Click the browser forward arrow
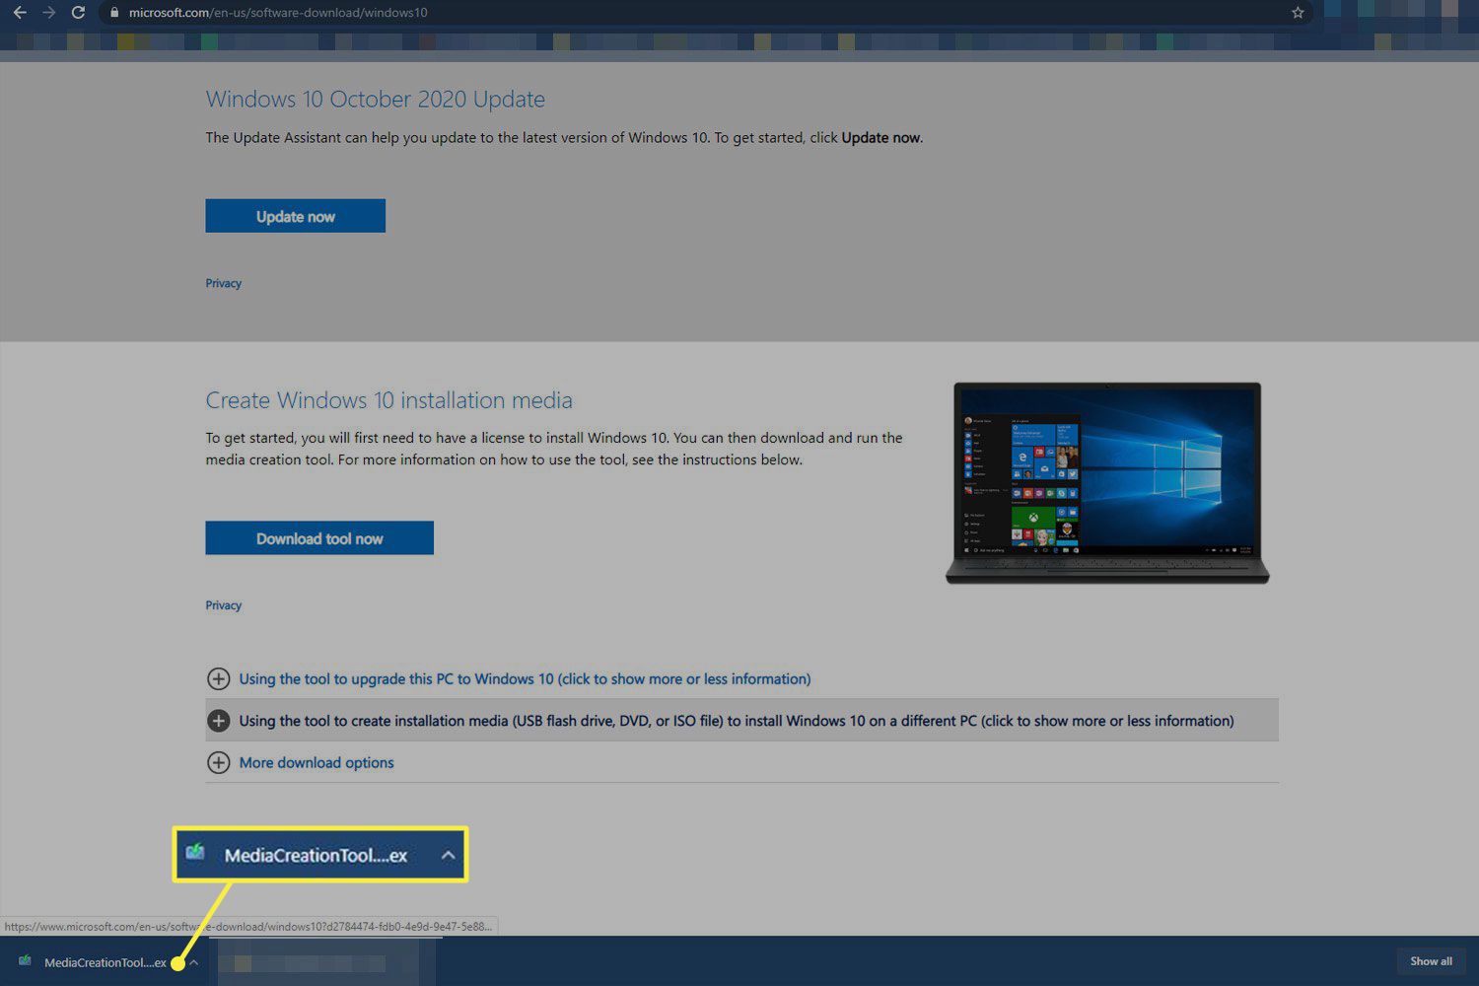This screenshot has width=1479, height=986. [x=48, y=13]
